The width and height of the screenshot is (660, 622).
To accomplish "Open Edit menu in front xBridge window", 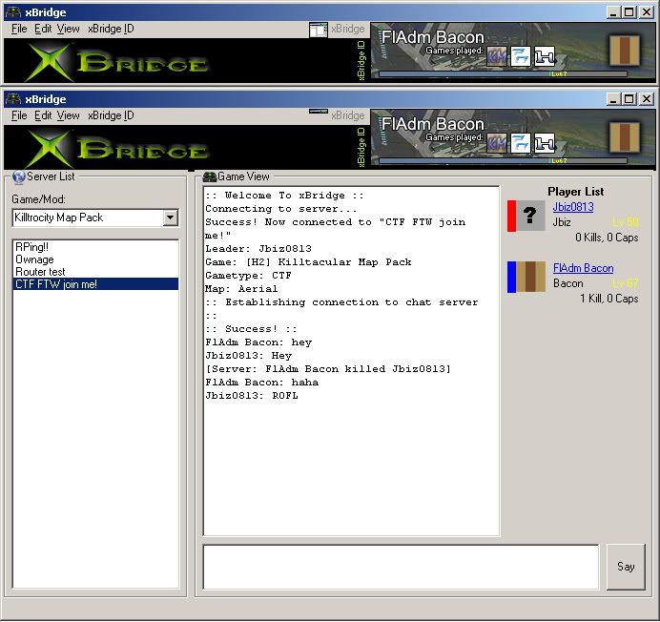I will tap(43, 115).
